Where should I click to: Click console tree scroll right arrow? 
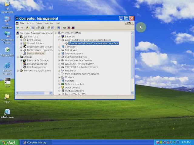click(x=51, y=93)
